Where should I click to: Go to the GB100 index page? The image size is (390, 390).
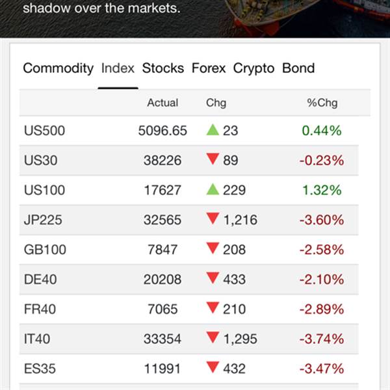[45, 250]
